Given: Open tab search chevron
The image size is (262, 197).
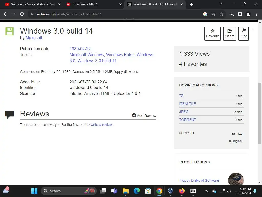Looking at the screenshot, I should coord(221,4).
